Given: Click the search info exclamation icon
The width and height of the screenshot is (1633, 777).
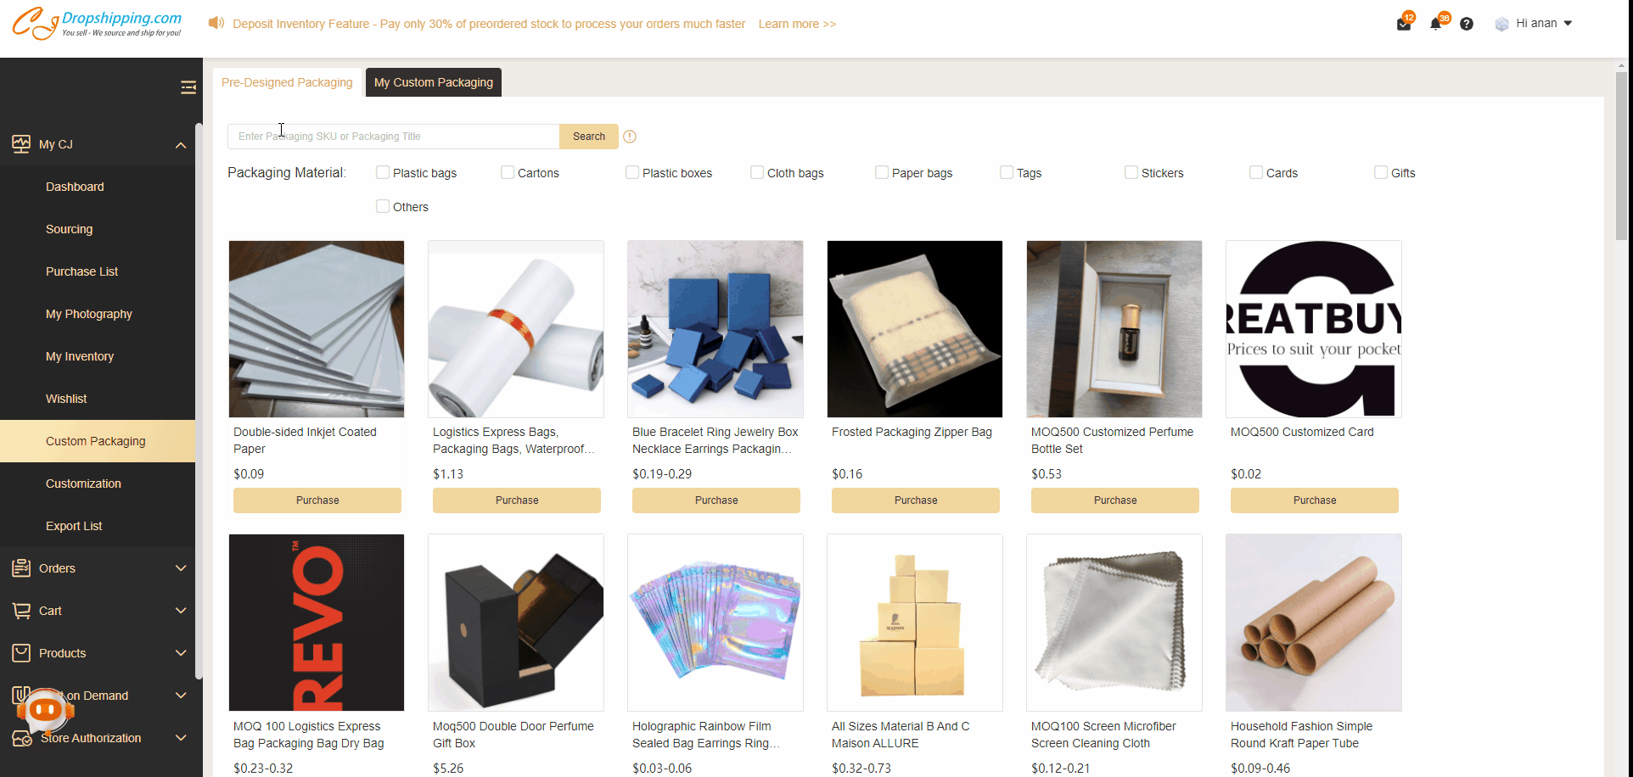Looking at the screenshot, I should [630, 137].
